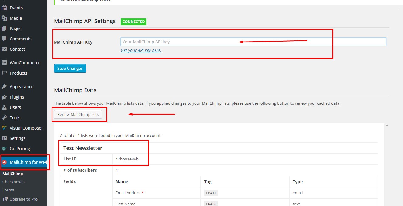Click the Plugins plug icon
Viewport: 403px width, 206px height.
(4, 97)
